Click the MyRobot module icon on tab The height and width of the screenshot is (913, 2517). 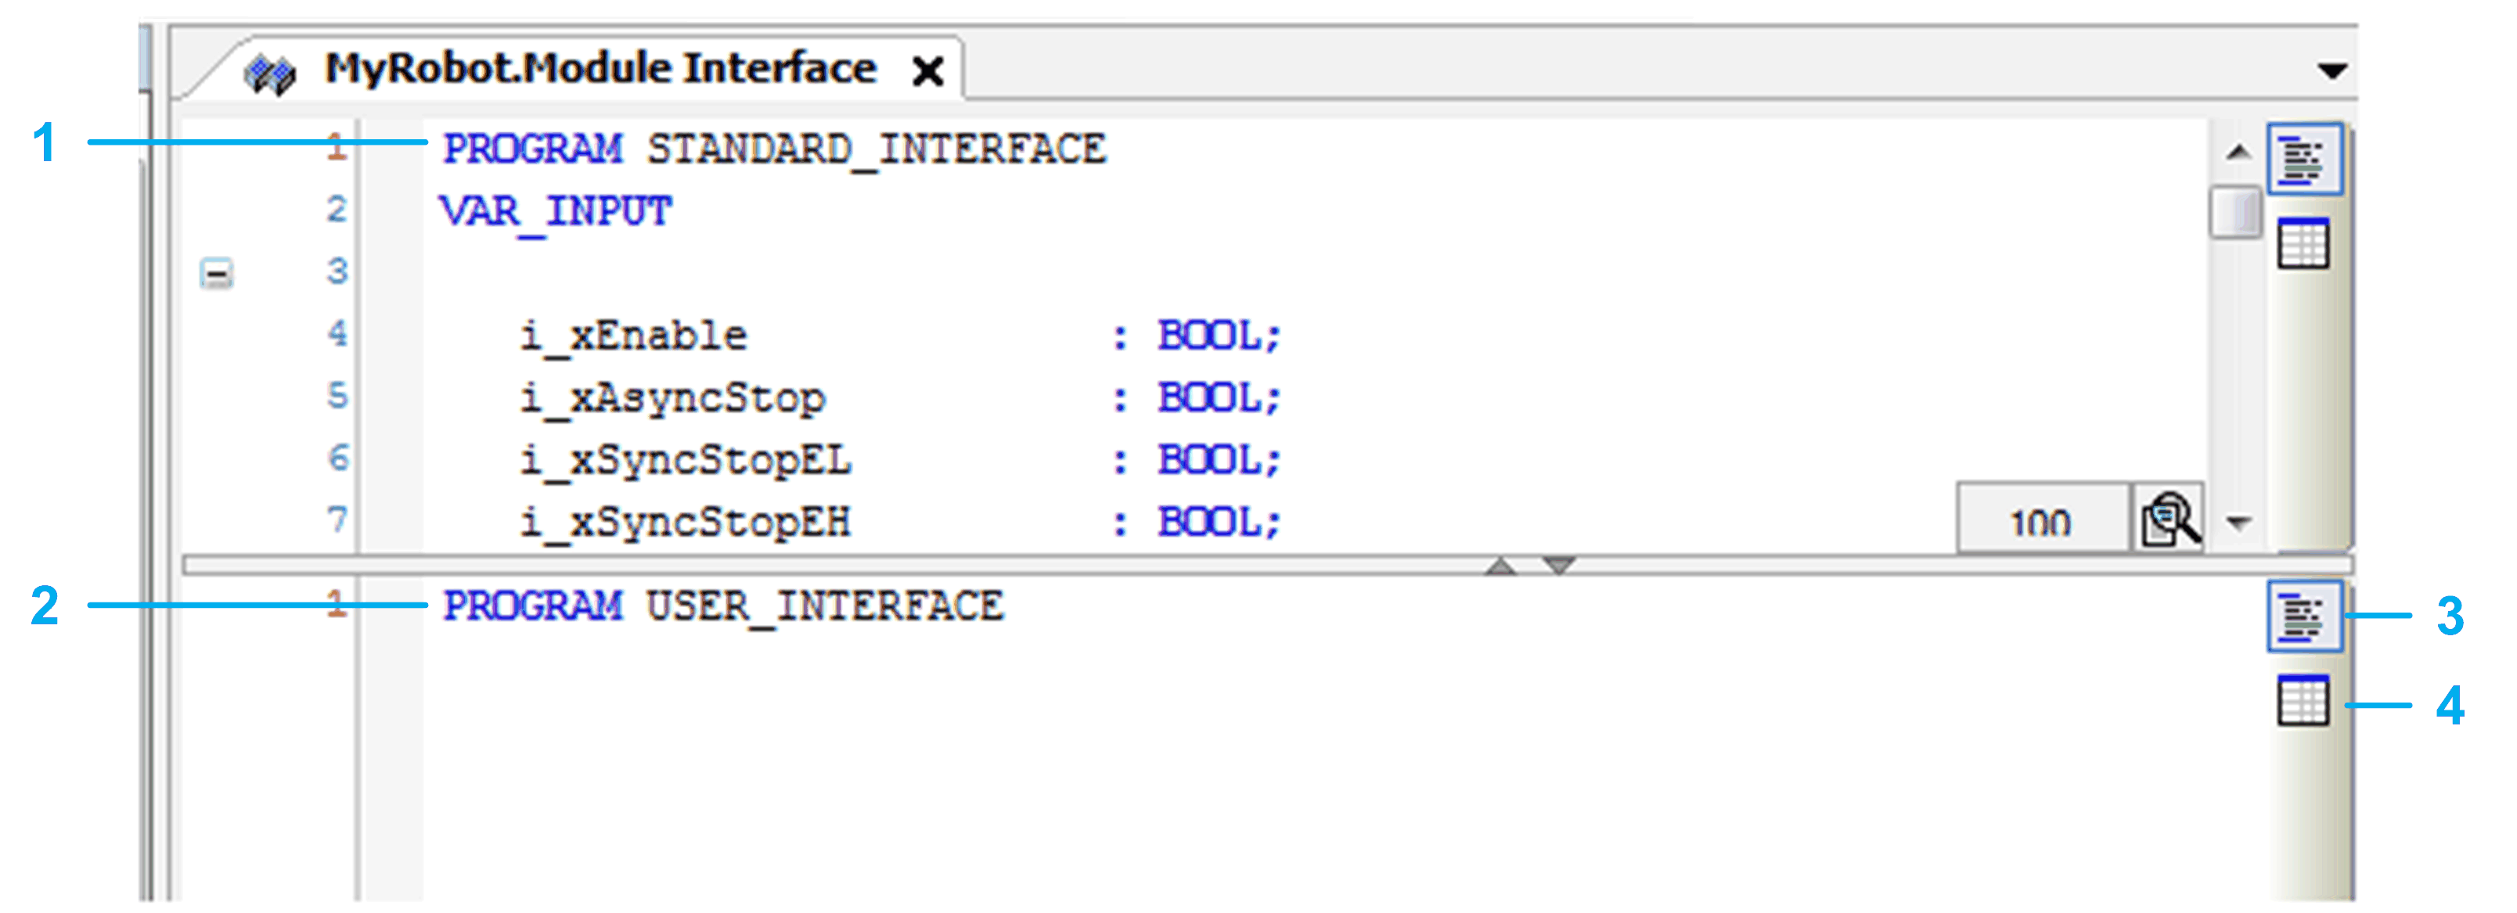click(x=270, y=74)
